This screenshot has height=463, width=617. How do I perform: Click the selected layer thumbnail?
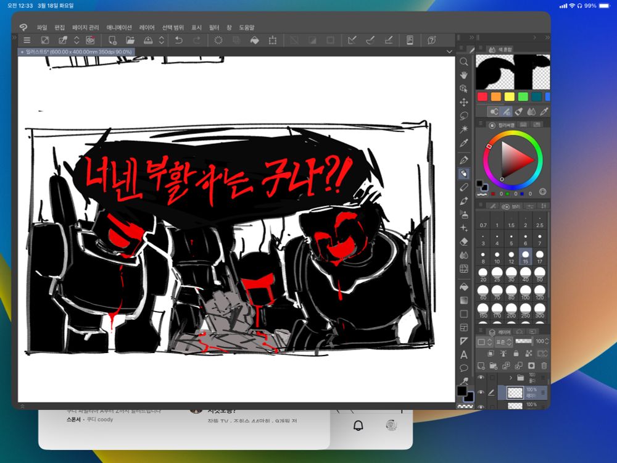[x=515, y=393]
